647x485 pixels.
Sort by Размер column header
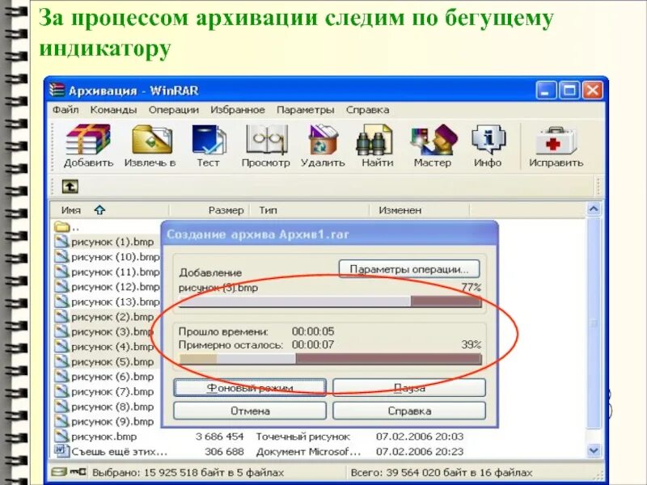(x=209, y=210)
